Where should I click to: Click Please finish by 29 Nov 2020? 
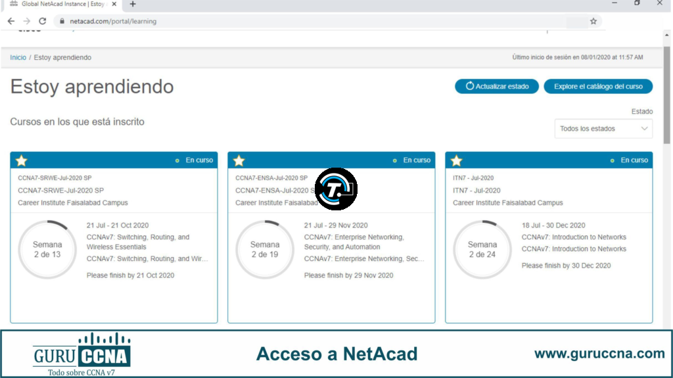pos(348,275)
